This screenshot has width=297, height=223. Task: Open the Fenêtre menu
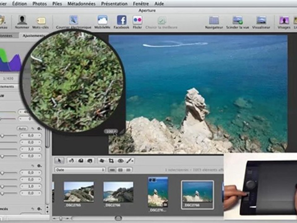click(141, 4)
